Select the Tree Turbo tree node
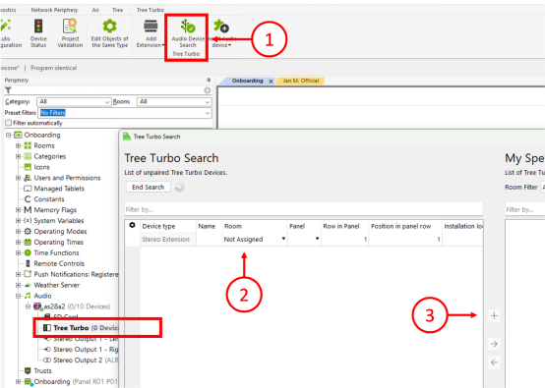Screen dimensions: 545x388 click(x=71, y=328)
